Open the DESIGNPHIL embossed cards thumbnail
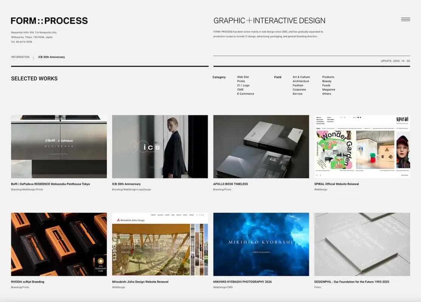Viewport: 421px width, 302px height. pyautogui.click(x=362, y=244)
